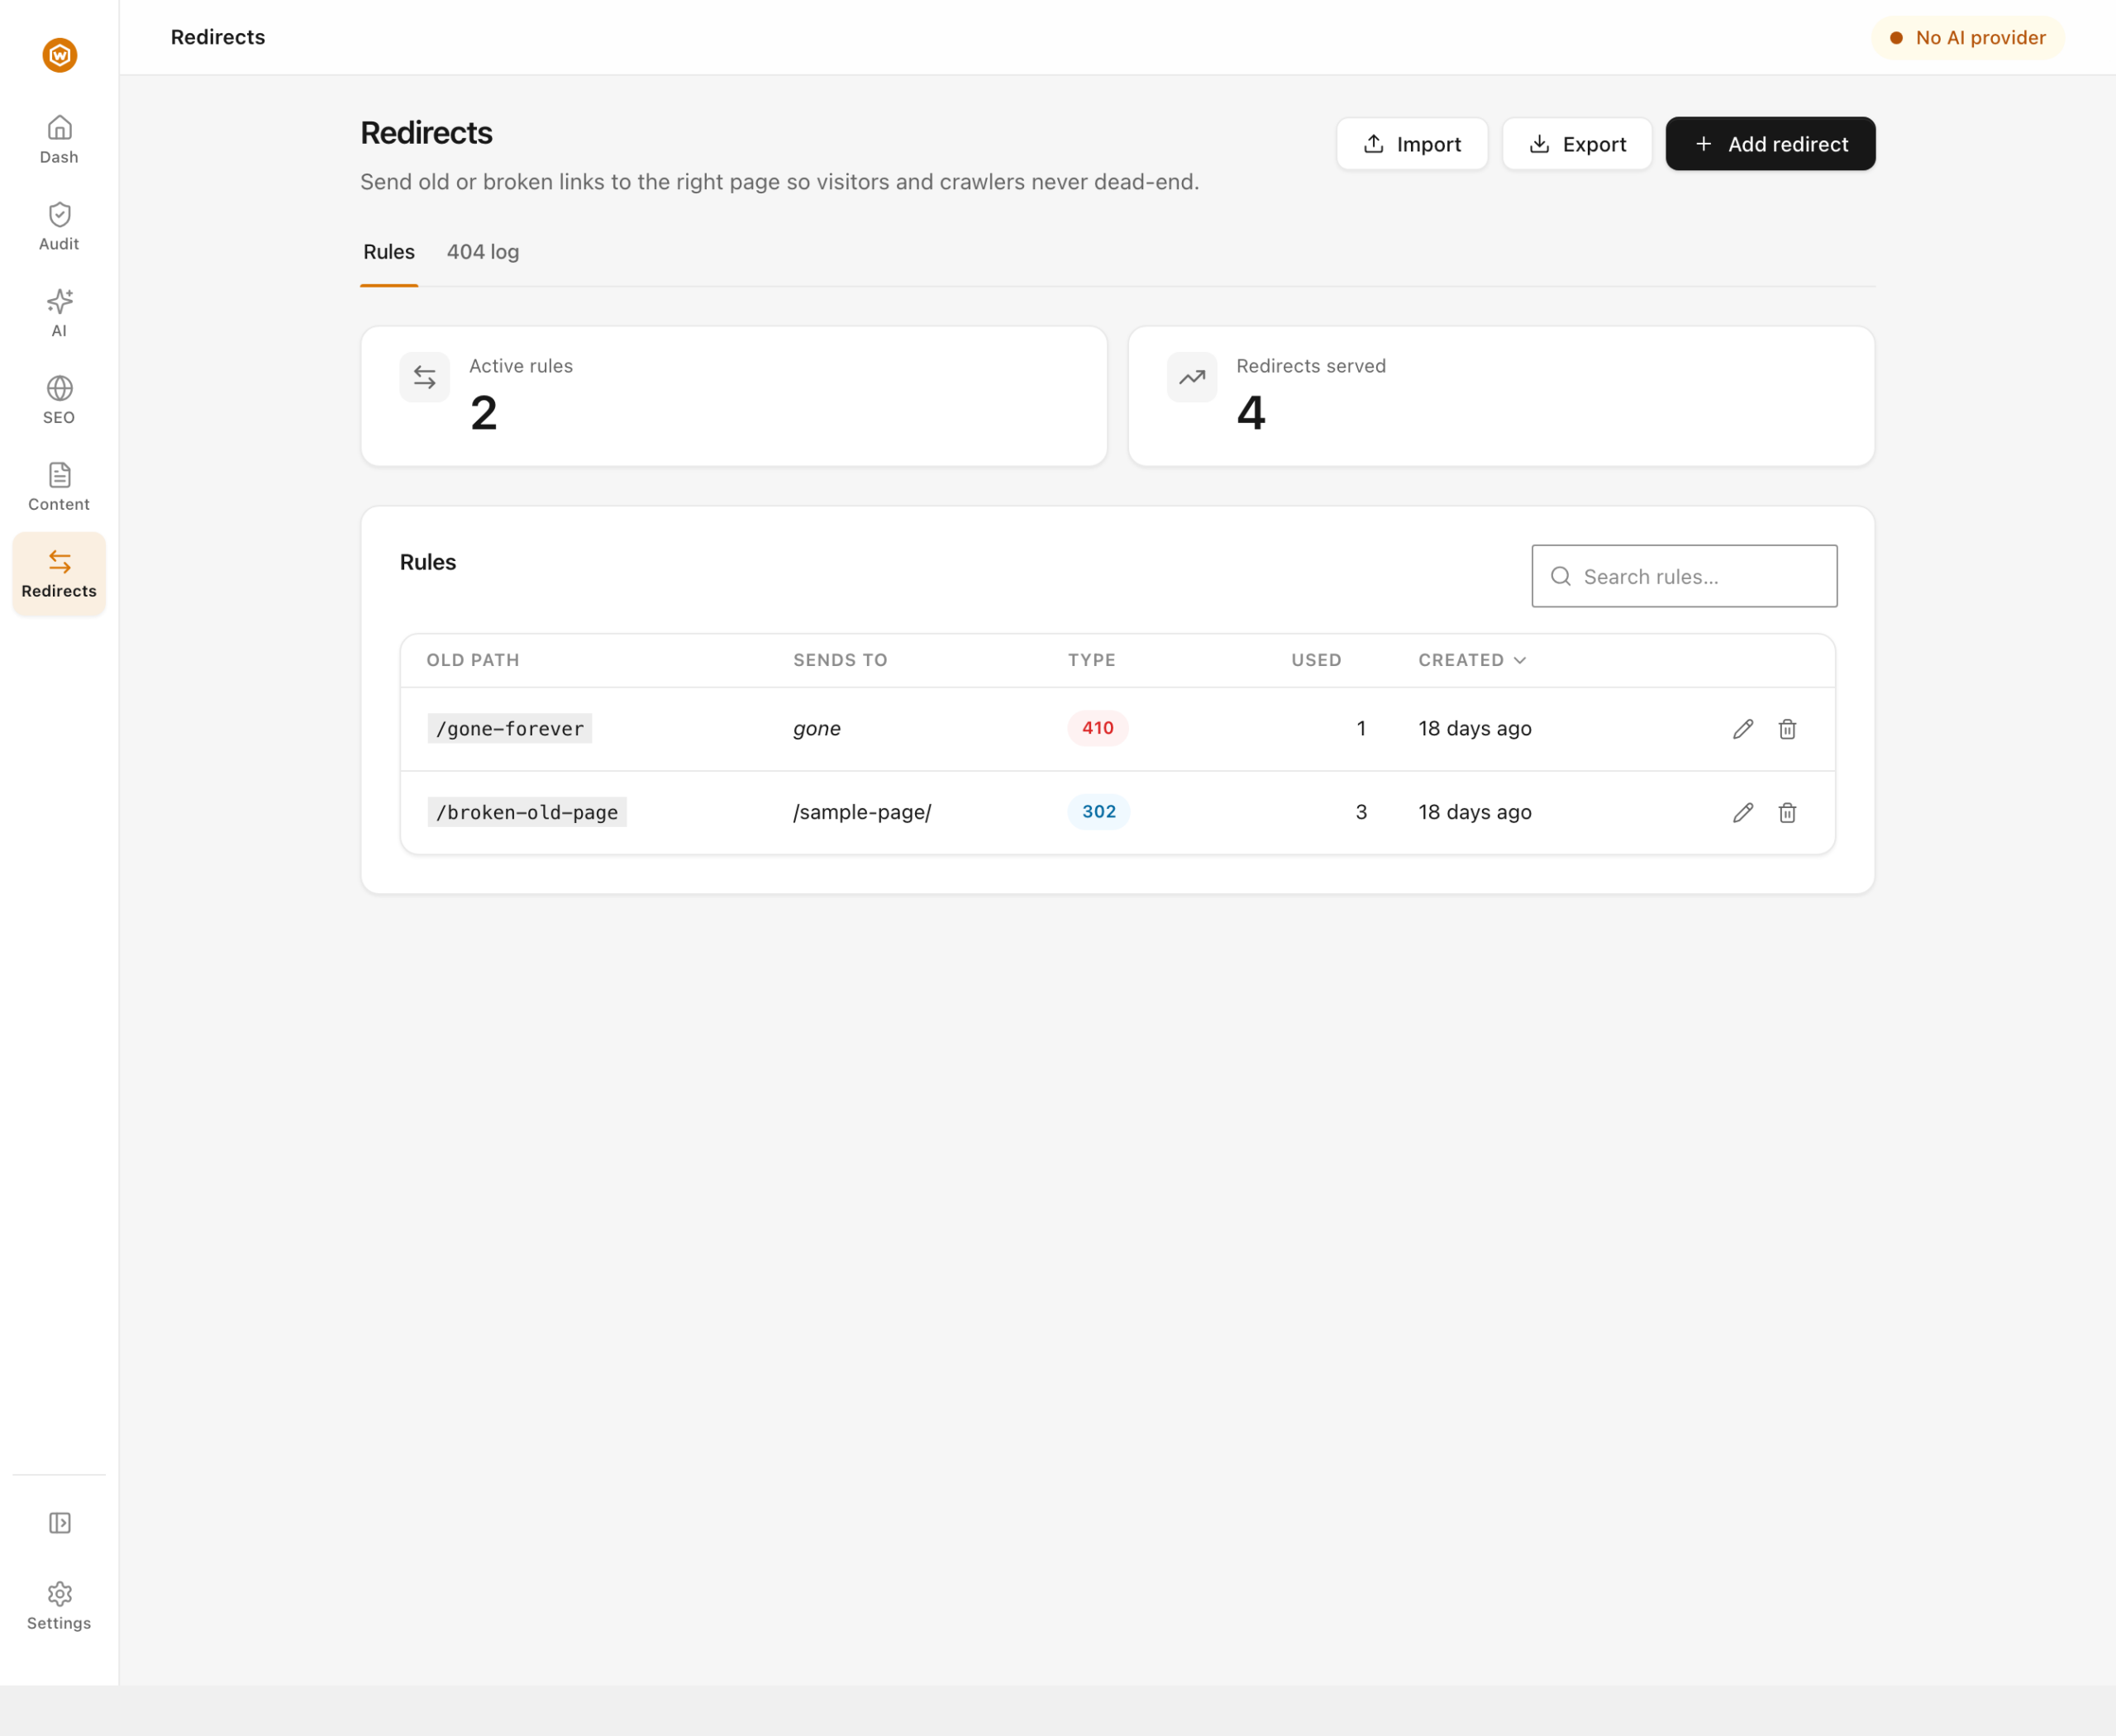Open Settings gear in sidebar

pos(59,1606)
